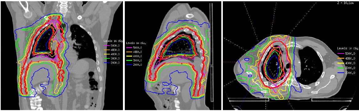Click orange 4860.0 swatch in sagittal legend
359x111 pixels.
coord(129,52)
